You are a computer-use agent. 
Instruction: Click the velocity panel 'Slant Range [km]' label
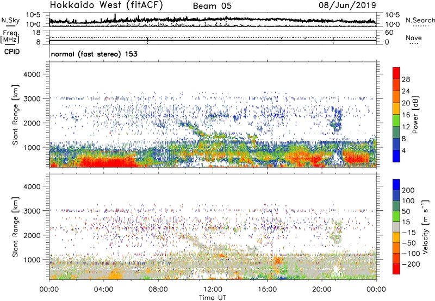(x=15, y=227)
